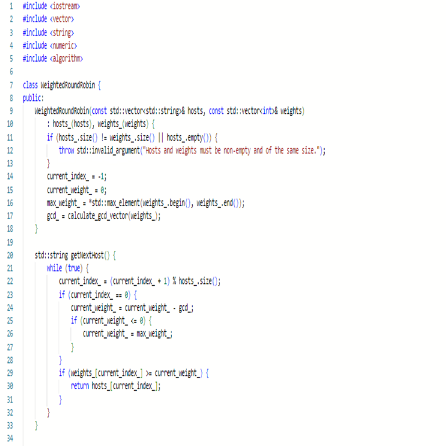The image size is (446, 446).
Task: Click the return hosts_[current_index_] statement
Action: (116, 386)
